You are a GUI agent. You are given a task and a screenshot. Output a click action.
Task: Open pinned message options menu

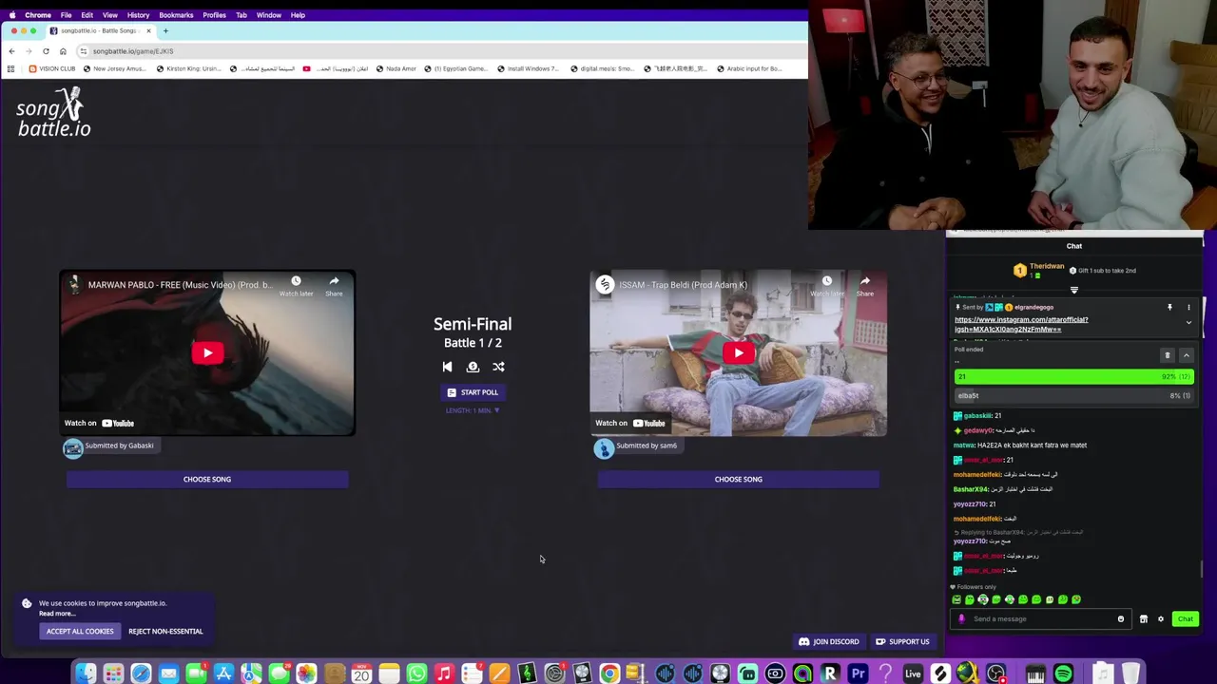click(1188, 307)
